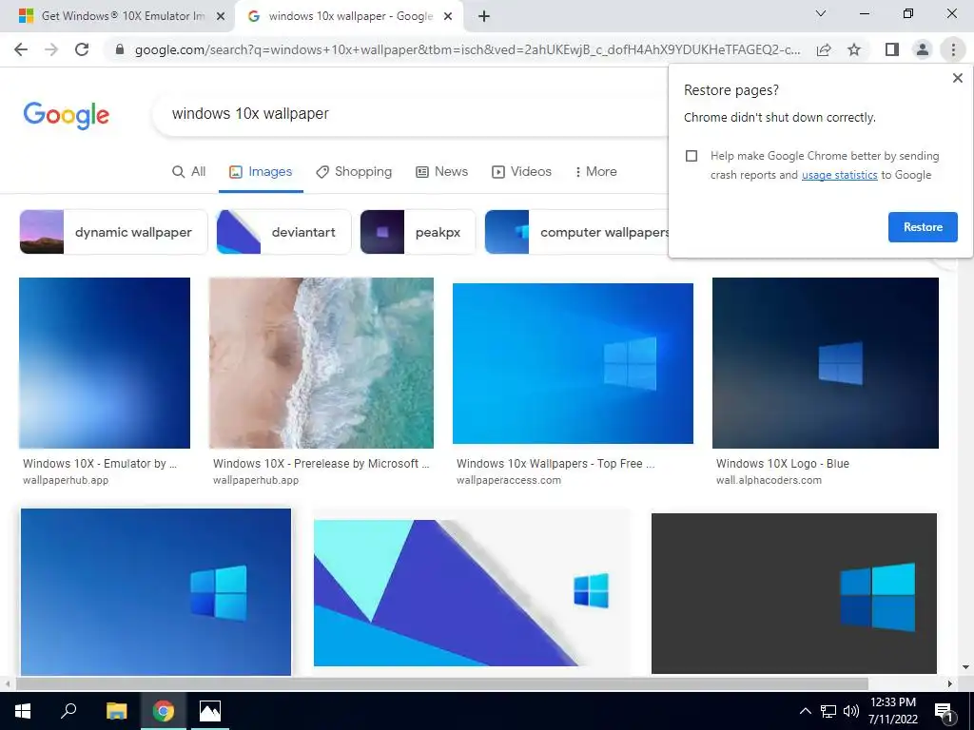
Task: Open a new tab with plus button
Action: [484, 16]
